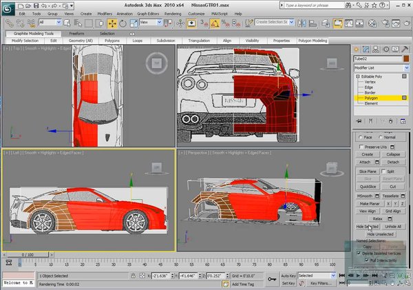The image size is (413, 290).
Task: Click the Mirror tool icon
Action: click(302, 23)
